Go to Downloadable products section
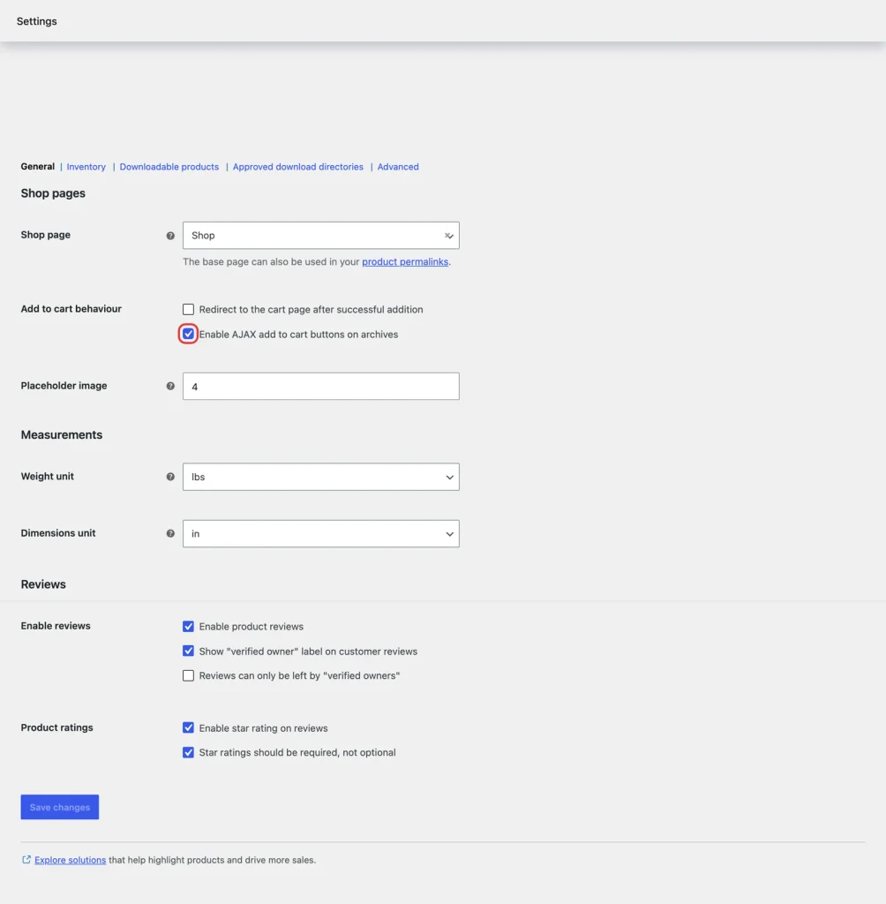The image size is (886, 904). click(x=169, y=167)
